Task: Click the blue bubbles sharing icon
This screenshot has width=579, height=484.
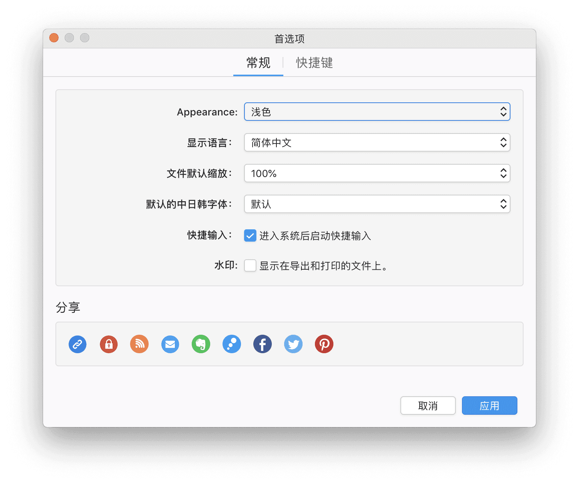Action: click(x=231, y=344)
